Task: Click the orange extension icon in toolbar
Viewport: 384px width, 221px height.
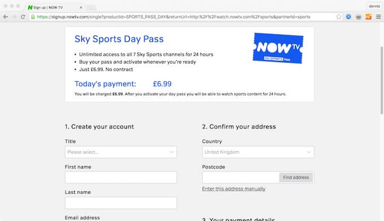Action: pyautogui.click(x=368, y=16)
